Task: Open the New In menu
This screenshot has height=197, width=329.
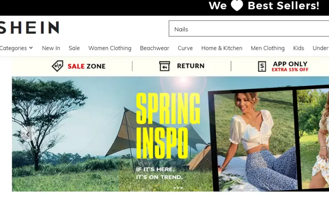Action: 51,48
